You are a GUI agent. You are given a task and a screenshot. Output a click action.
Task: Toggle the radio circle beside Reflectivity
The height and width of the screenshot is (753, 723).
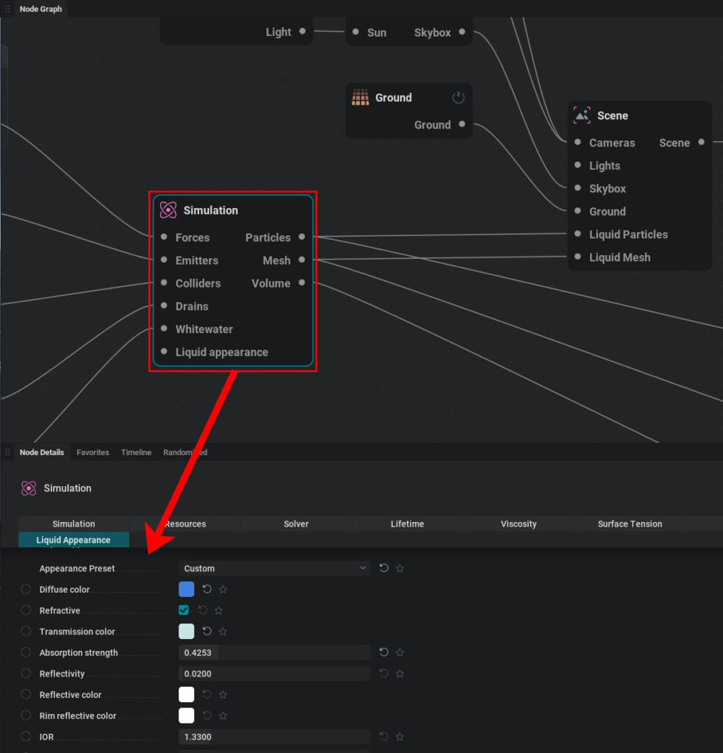(26, 674)
